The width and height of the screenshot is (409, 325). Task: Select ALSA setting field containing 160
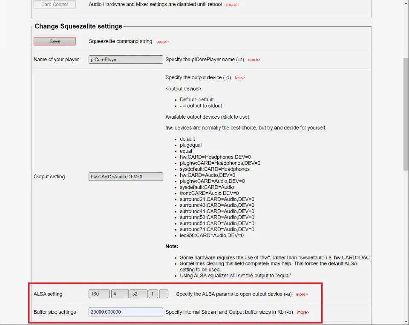99,294
